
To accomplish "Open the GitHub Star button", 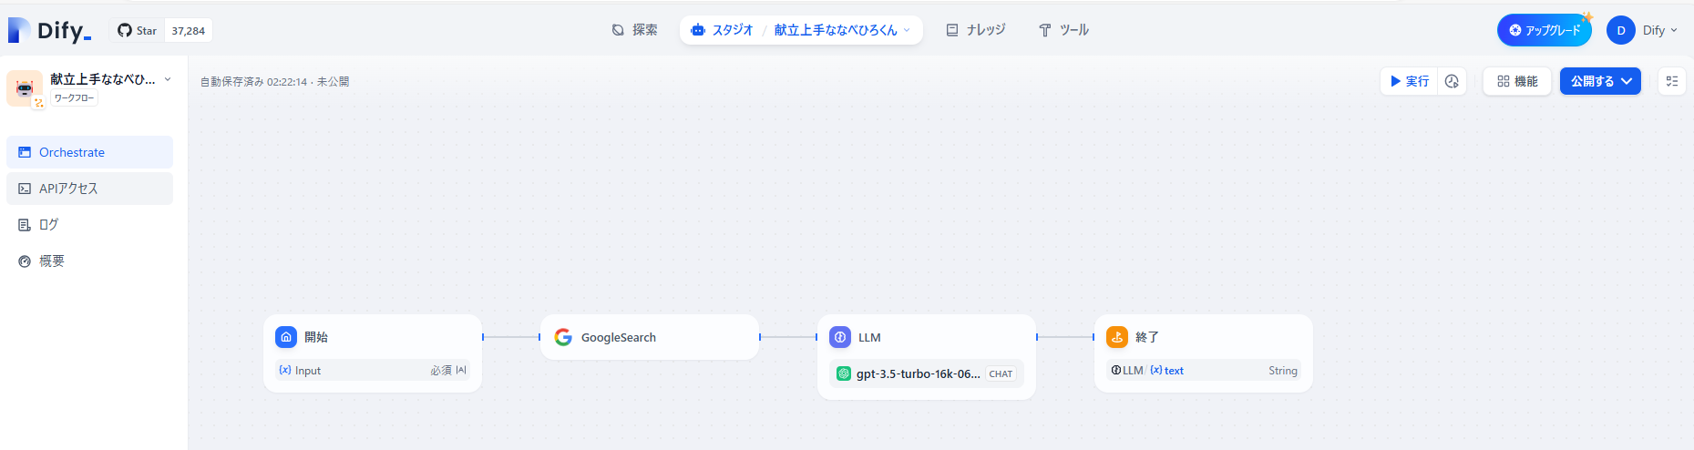I will pyautogui.click(x=137, y=30).
